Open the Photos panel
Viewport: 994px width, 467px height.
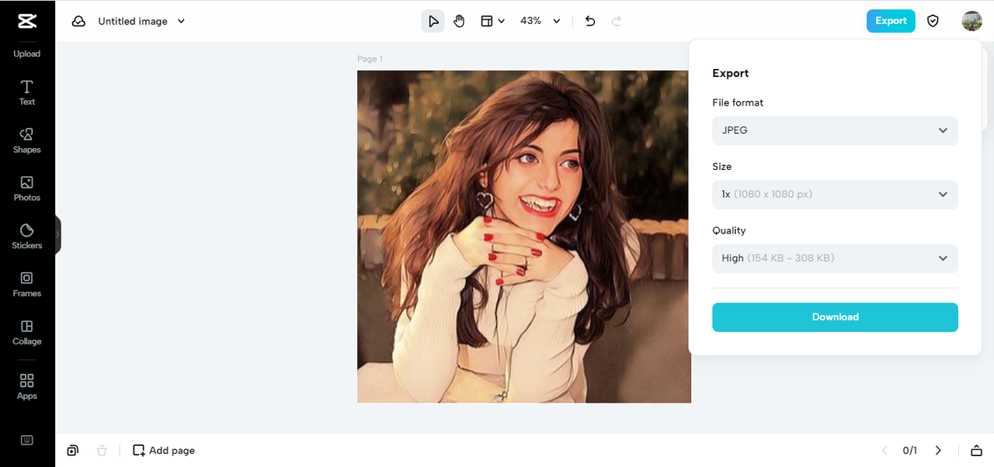pos(27,189)
